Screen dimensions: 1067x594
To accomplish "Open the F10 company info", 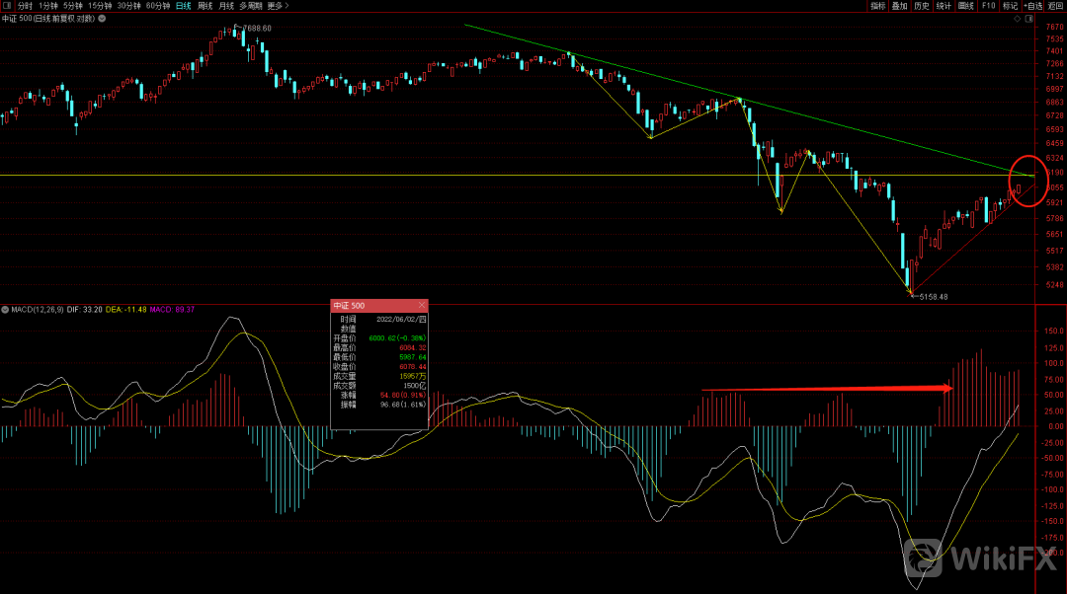I will tap(988, 6).
